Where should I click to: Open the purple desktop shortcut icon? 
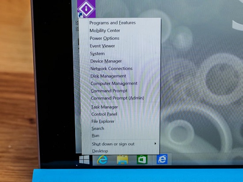pyautogui.click(x=86, y=9)
